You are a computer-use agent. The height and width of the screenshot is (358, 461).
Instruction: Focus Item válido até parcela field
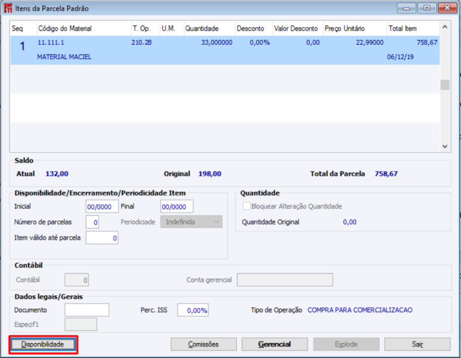(102, 238)
